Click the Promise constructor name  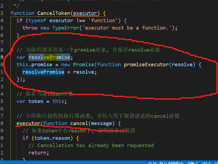(x=84, y=65)
